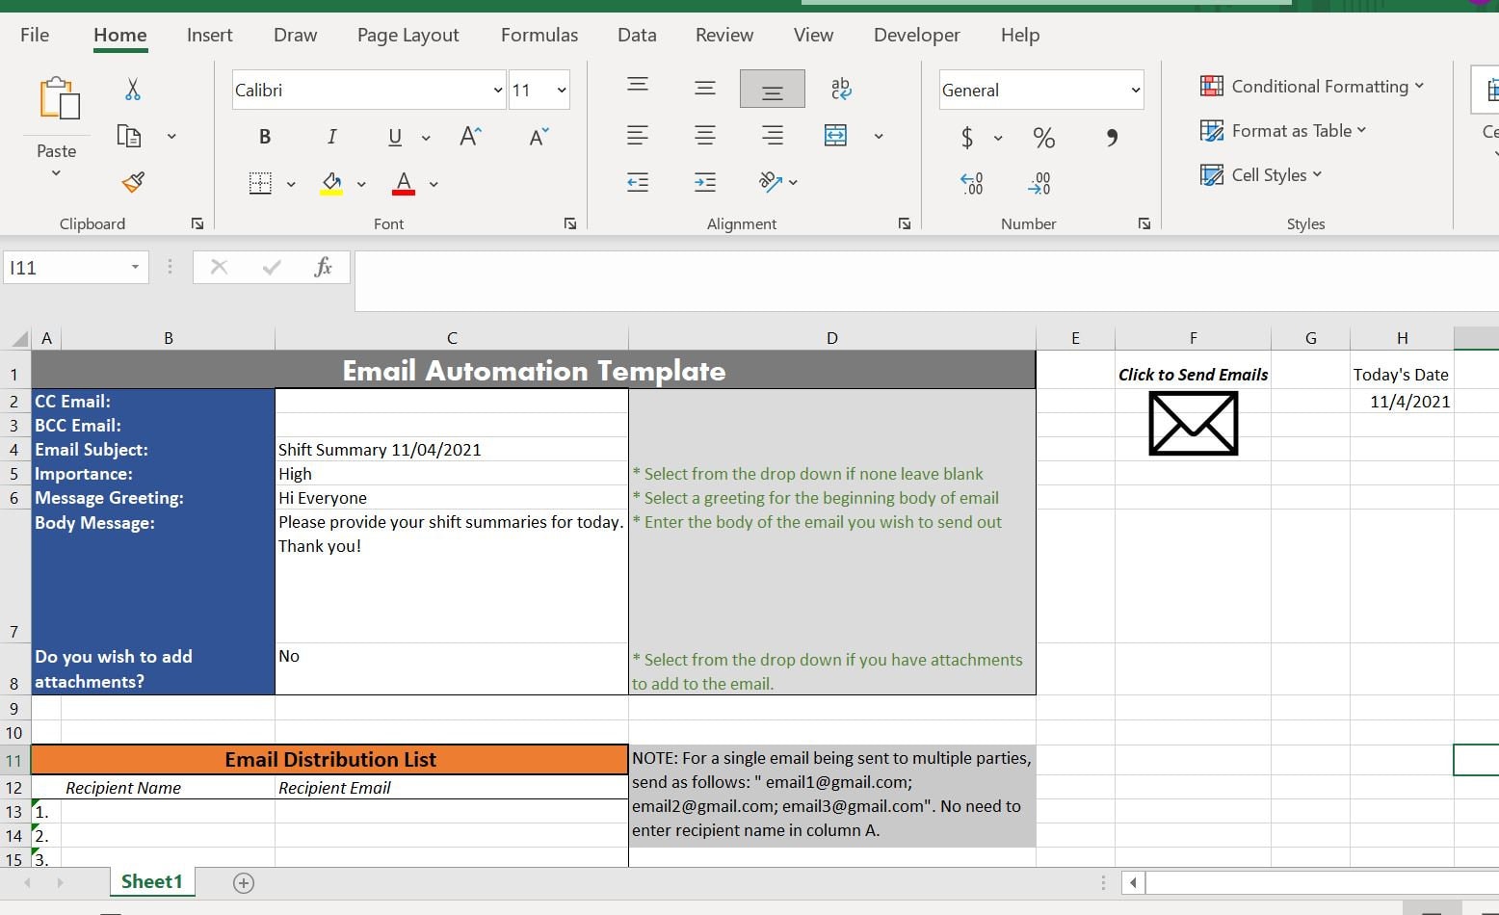
Task: Click inside the Name Box showing I11
Action: [67, 267]
